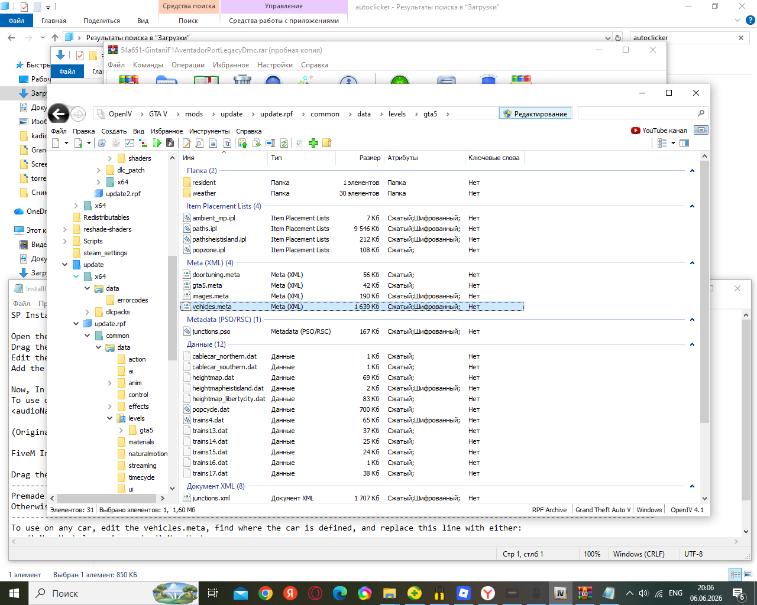Click the screen icon beside YouTube канал
757x605 pixels.
pos(701,130)
